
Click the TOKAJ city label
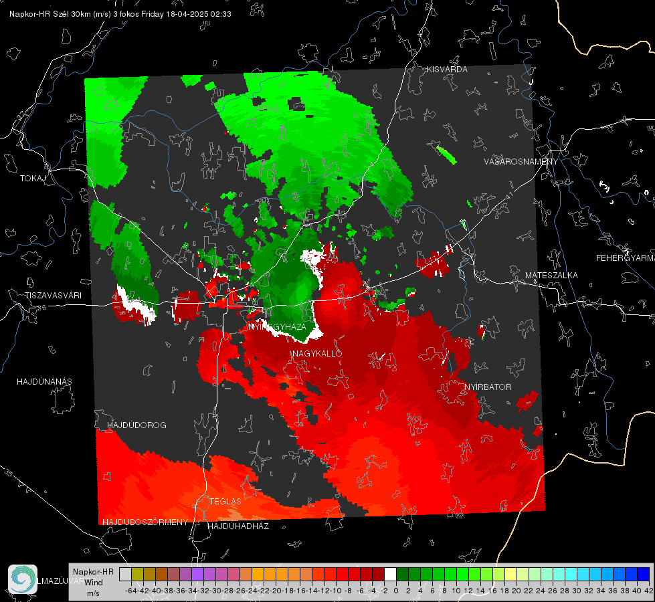[x=33, y=179]
